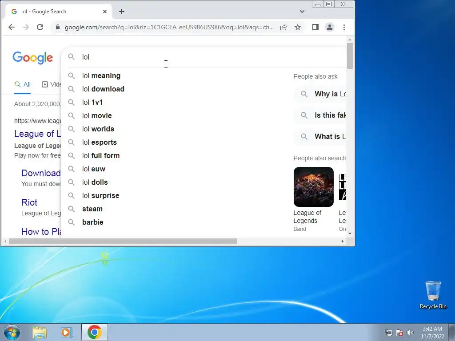455x341 pixels.
Task: Select the 'lol download' suggestion
Action: pyautogui.click(x=204, y=89)
